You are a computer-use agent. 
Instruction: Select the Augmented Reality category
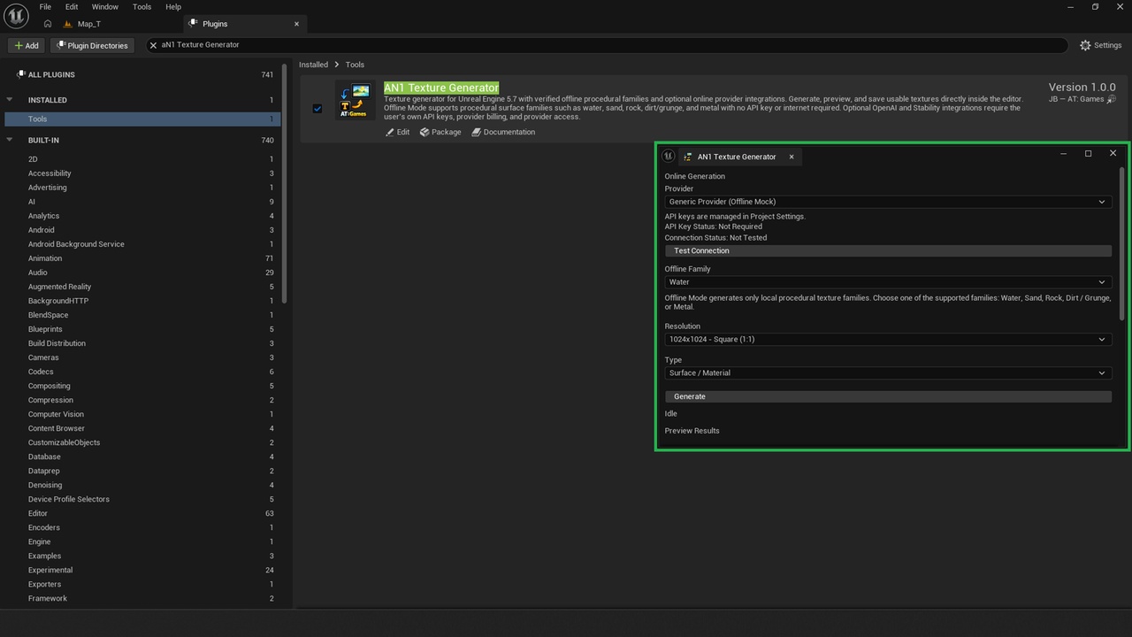point(141,287)
